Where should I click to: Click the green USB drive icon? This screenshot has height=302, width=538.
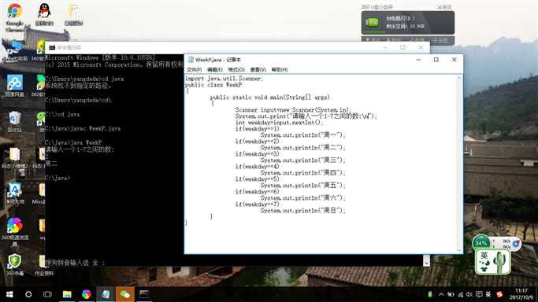372,23
